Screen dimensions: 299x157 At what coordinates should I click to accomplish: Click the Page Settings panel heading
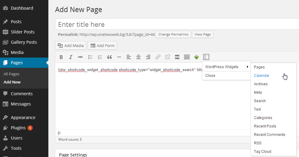[73, 155]
